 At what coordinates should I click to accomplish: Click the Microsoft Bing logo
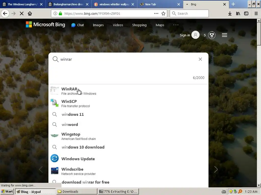pos(45,25)
